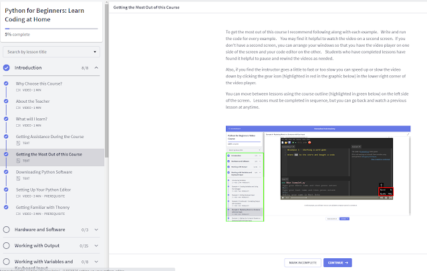The width and height of the screenshot is (427, 271).
Task: Toggle completion check for What will I learn?
Action: [6, 119]
